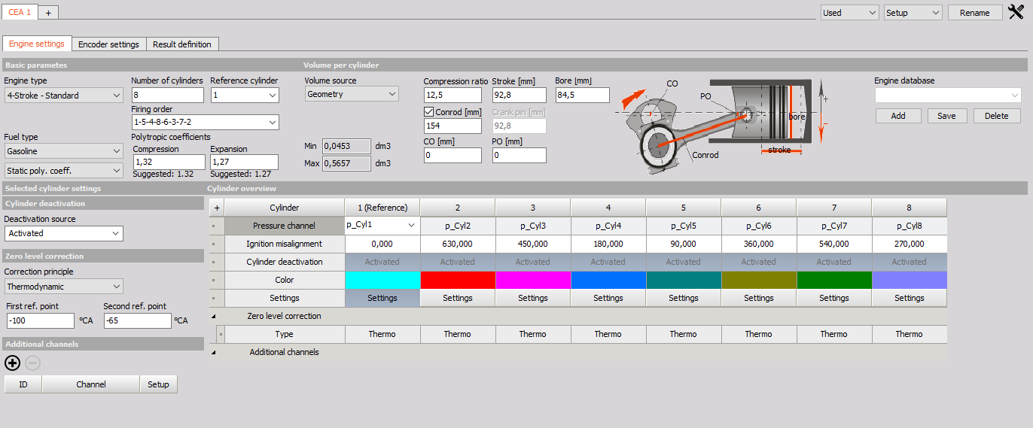Switch to the Encoder settings tab
Viewport: 1033px width, 428px height.
pyautogui.click(x=108, y=44)
